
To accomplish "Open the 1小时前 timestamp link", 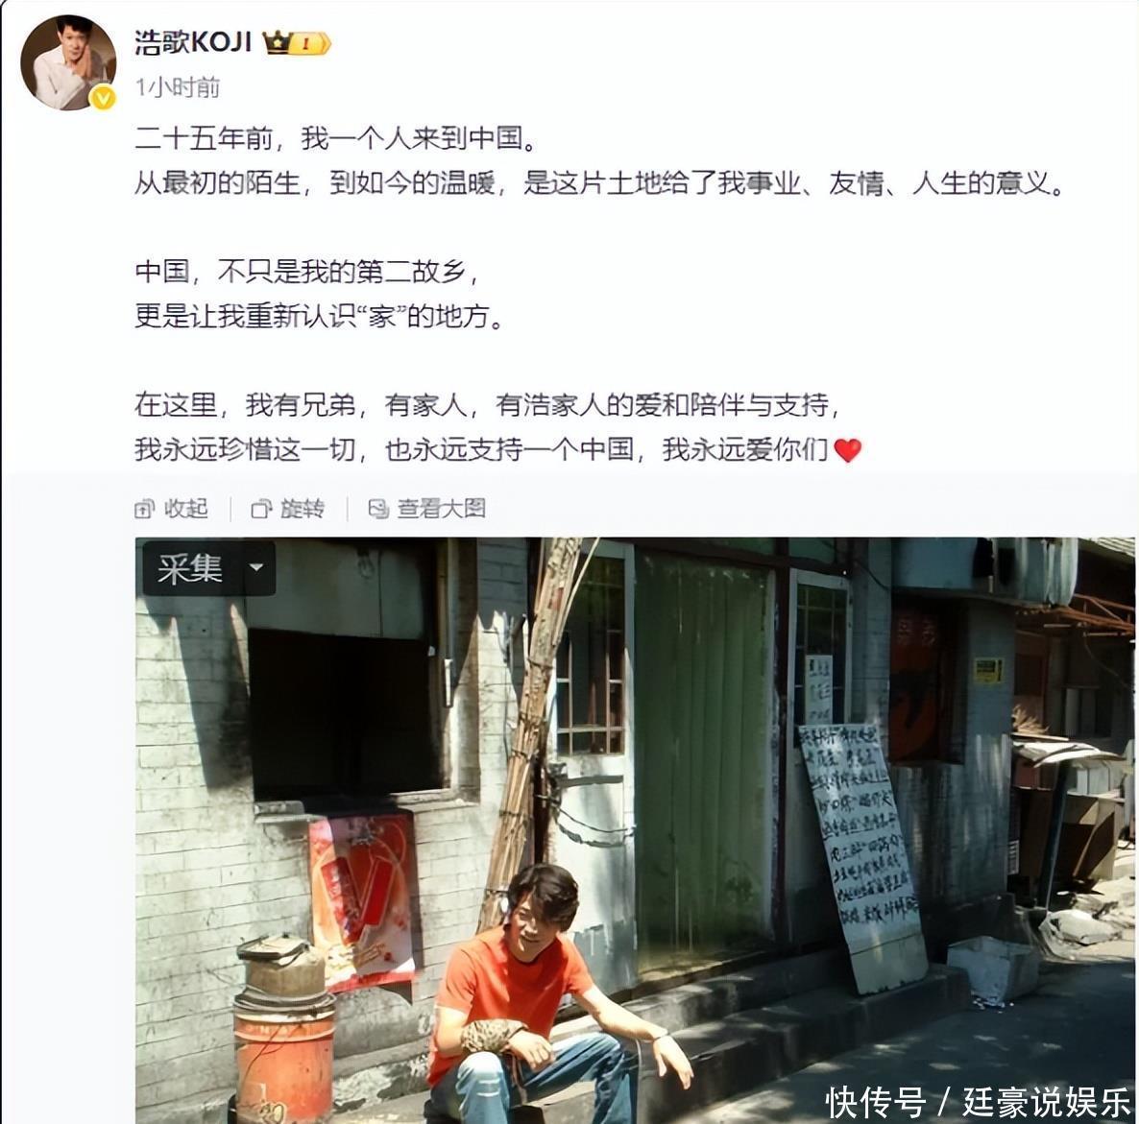I will click(178, 87).
